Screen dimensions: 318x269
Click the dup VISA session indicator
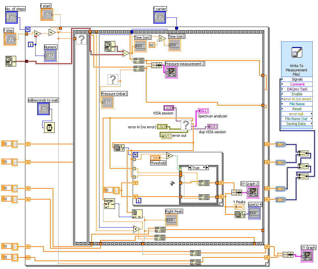click(212, 127)
